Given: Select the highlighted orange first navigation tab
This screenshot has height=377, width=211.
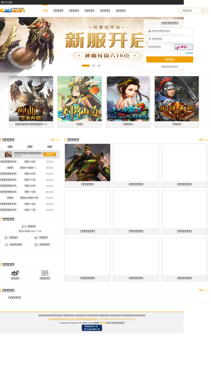Looking at the screenshot, I should point(45,11).
